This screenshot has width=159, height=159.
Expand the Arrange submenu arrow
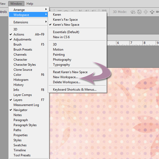click(x=46, y=9)
